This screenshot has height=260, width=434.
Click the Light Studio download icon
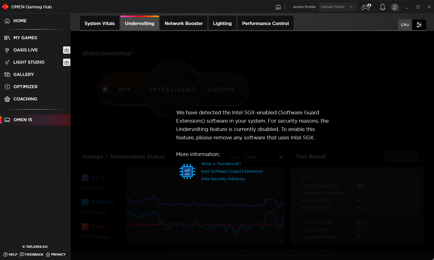[x=66, y=62]
